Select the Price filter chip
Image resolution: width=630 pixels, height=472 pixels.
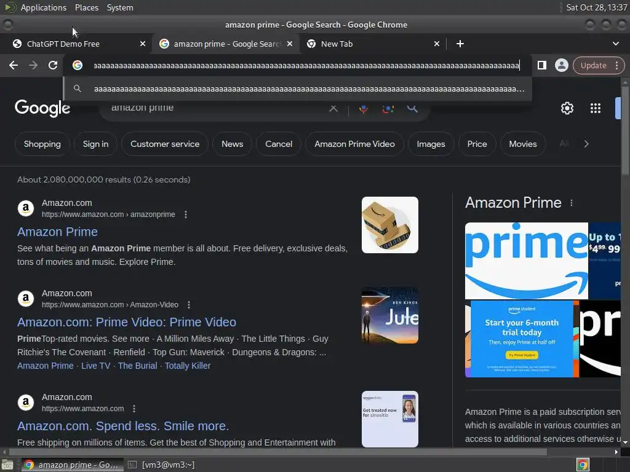tap(477, 144)
